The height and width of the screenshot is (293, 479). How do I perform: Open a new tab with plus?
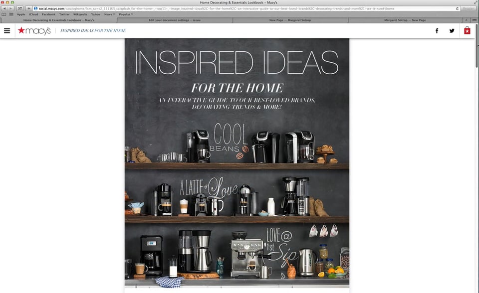tap(466, 20)
